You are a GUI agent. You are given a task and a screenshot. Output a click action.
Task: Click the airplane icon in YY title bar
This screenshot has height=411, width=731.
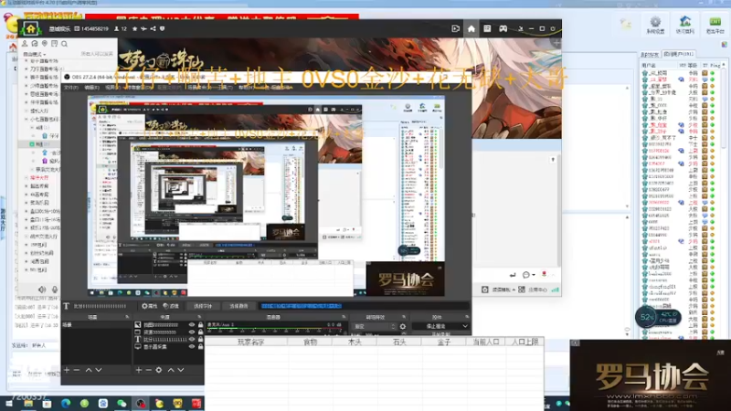[143, 29]
